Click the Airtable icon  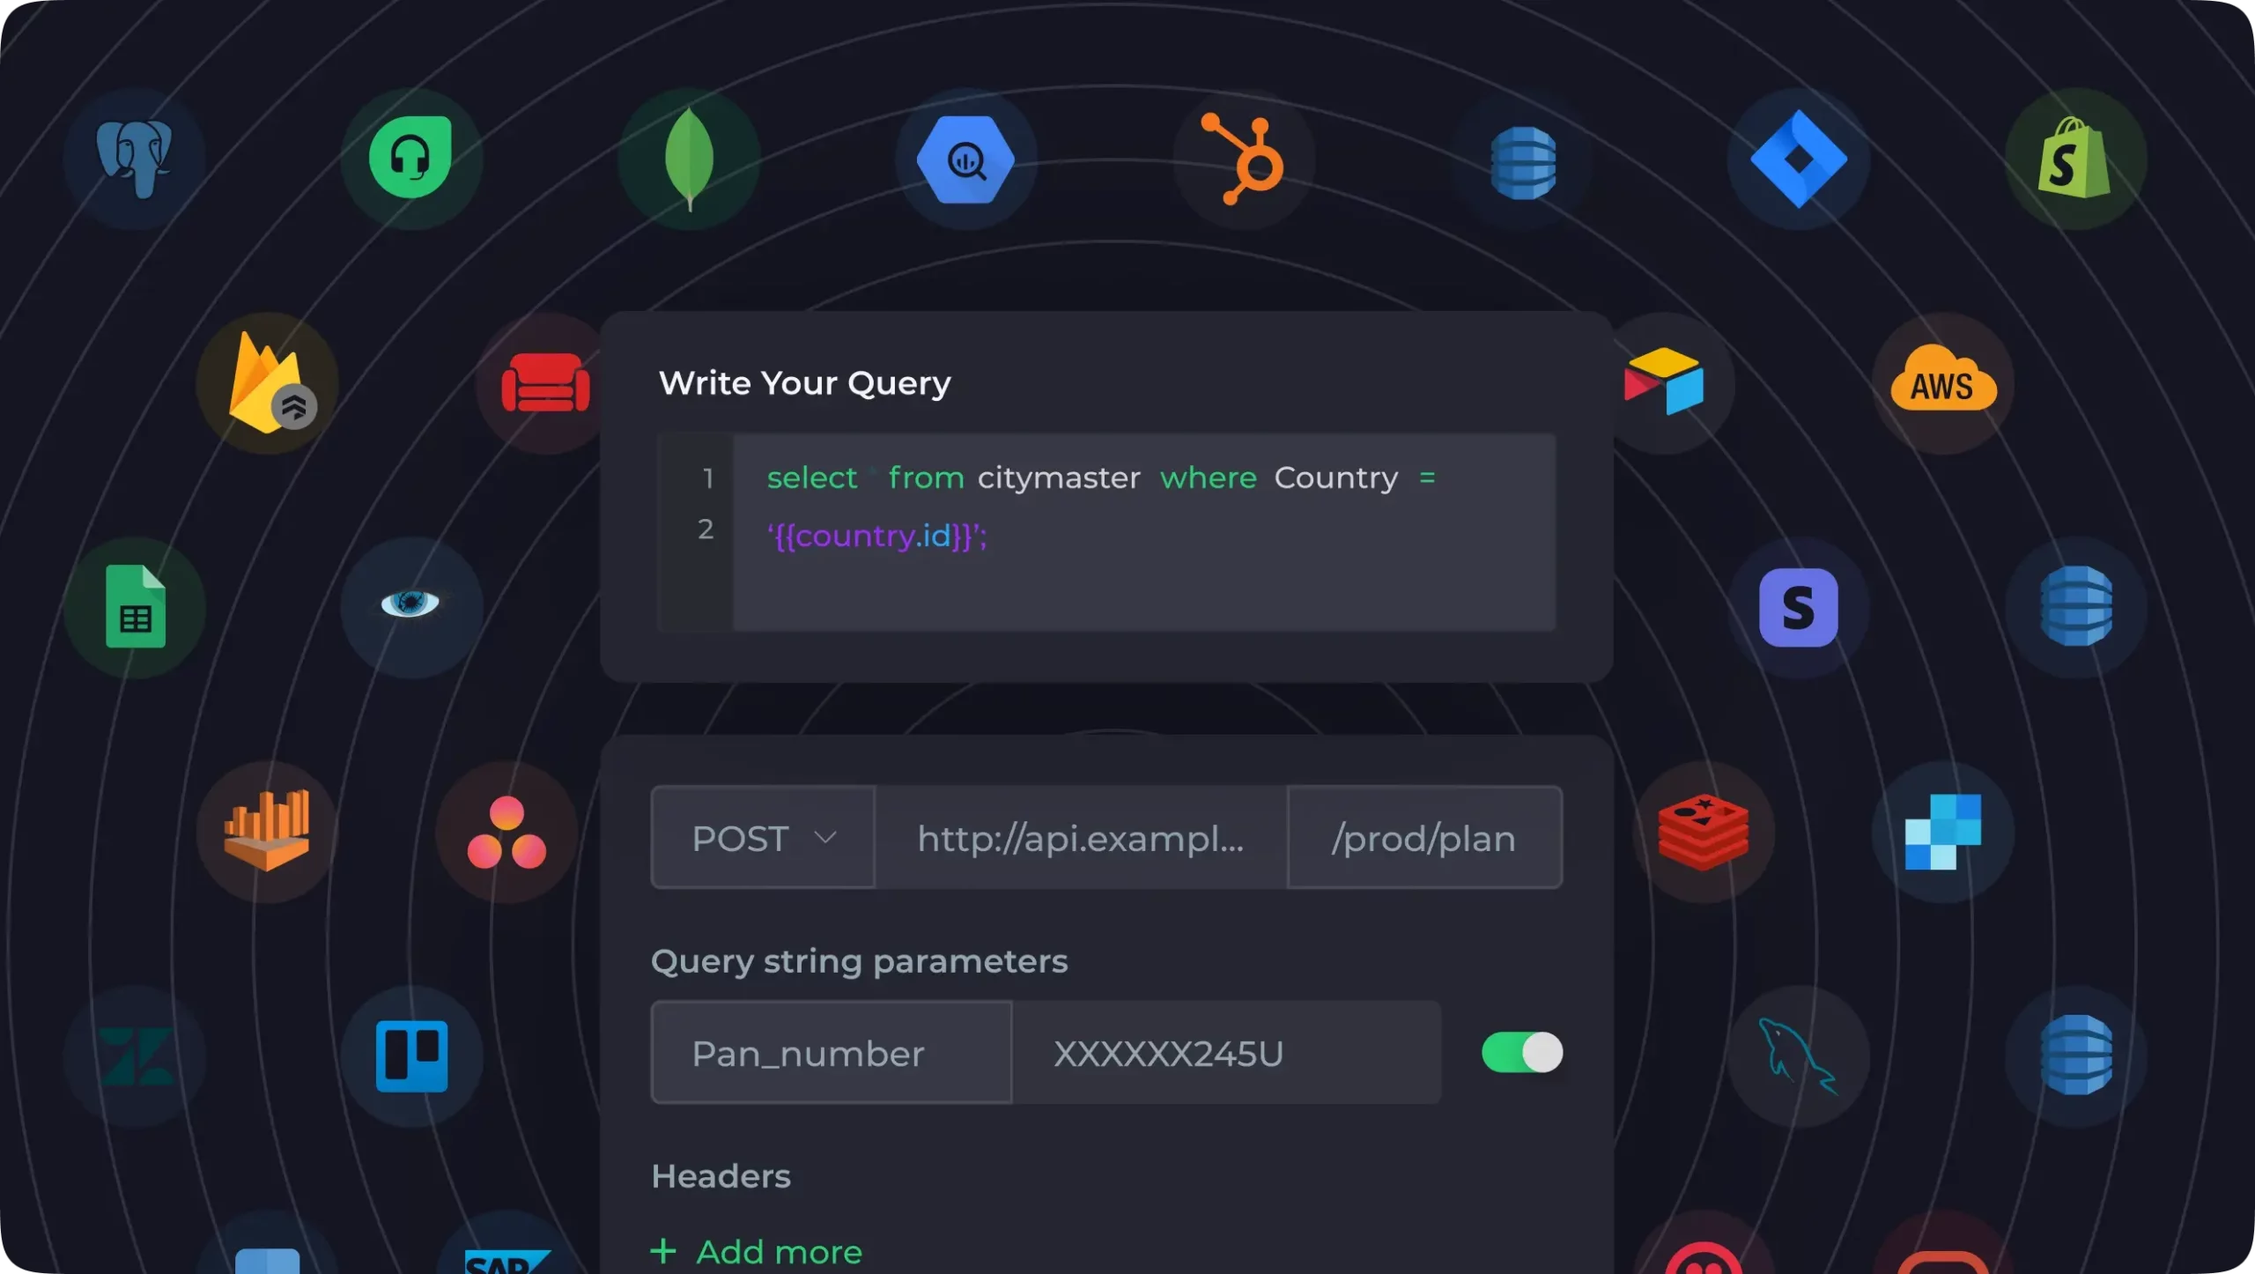click(1664, 381)
